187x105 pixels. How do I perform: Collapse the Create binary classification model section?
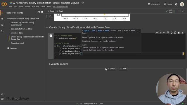(x=47, y=27)
